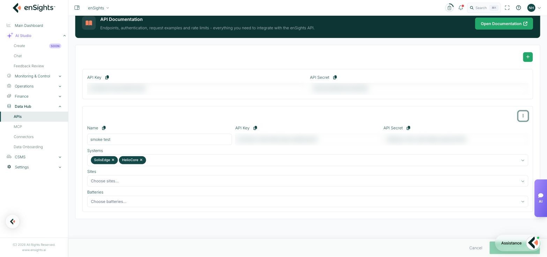This screenshot has width=547, height=257.
Task: Copy the smoke test API Key
Action: click(x=255, y=128)
